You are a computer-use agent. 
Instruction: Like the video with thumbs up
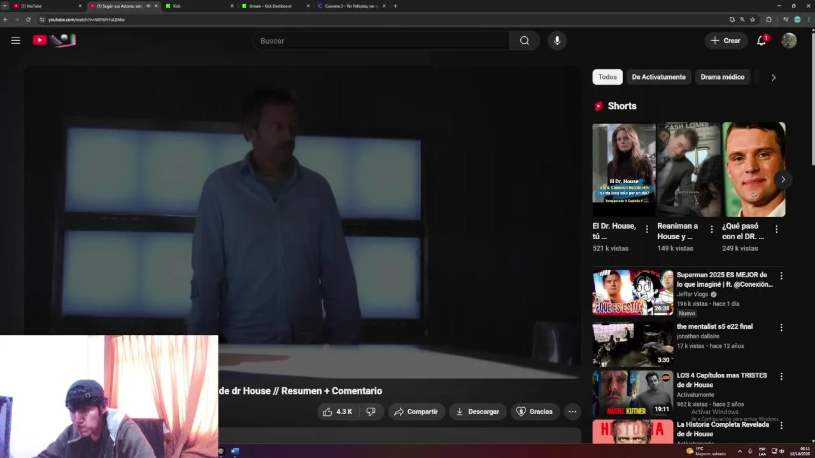(x=337, y=412)
